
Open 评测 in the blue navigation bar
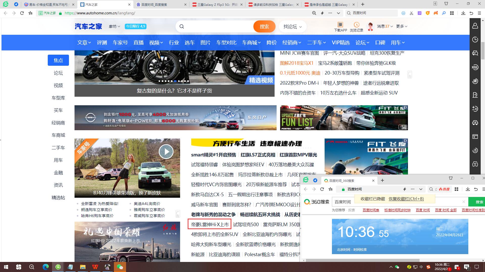102,43
